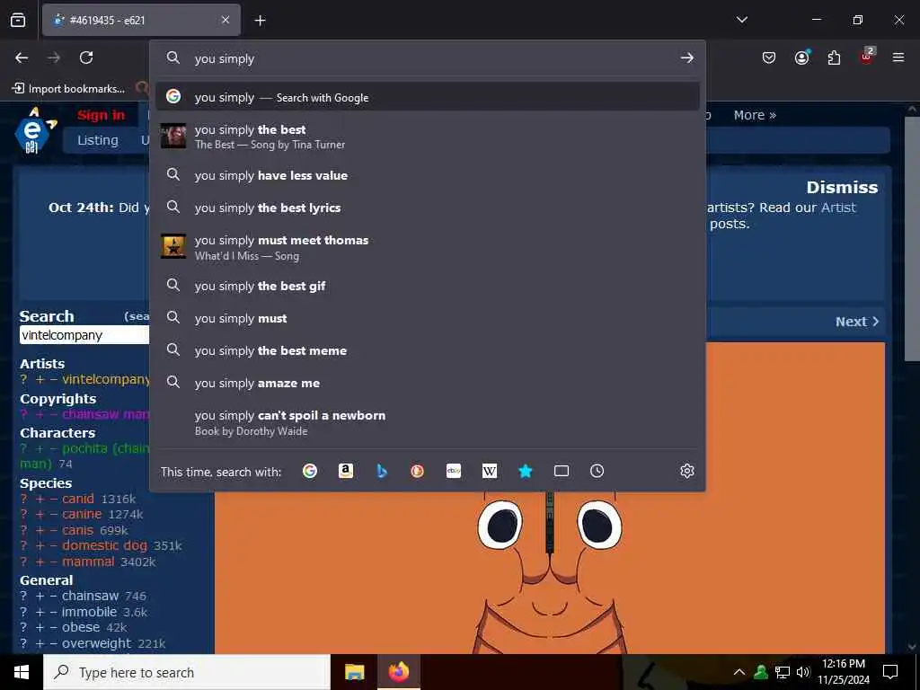Click the tag search input field containing vintelcompany
920x690 pixels.
pyautogui.click(x=84, y=335)
